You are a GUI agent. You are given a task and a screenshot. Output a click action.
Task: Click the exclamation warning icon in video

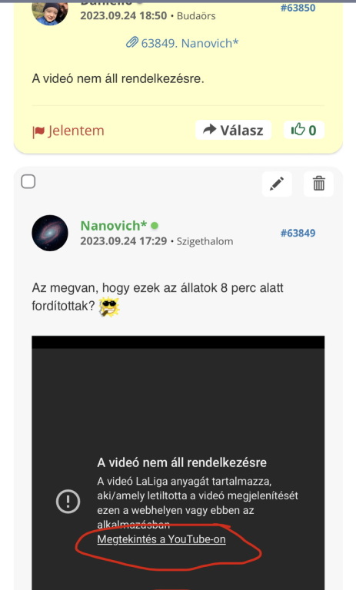click(x=68, y=501)
